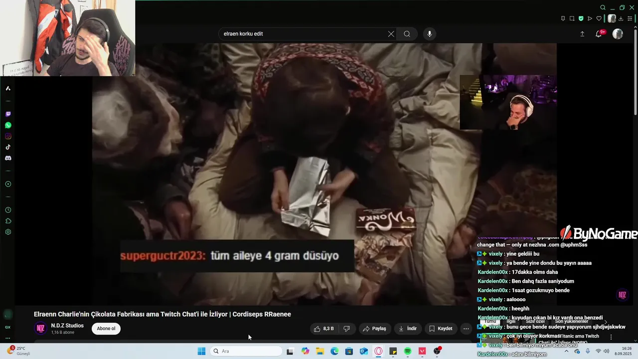Image resolution: width=638 pixels, height=359 pixels.
Task: Open Windows Start menu
Action: pos(201,351)
